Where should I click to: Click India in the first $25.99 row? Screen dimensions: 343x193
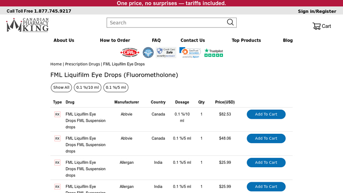pyautogui.click(x=158, y=163)
